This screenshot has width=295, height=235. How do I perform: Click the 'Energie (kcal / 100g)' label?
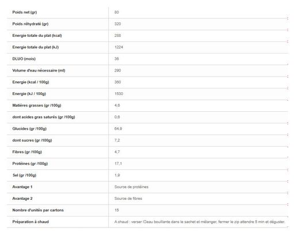[30, 82]
